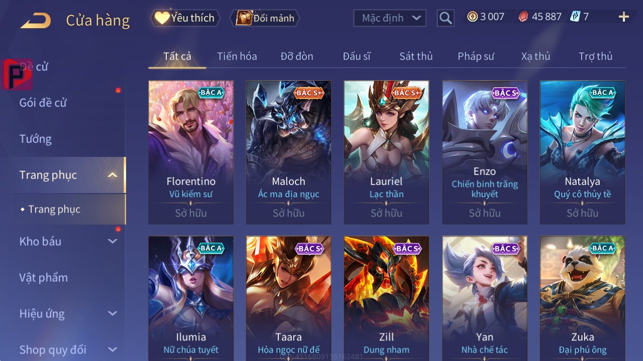
Task: Expand the Kho báu sidebar section
Action: [x=113, y=241]
